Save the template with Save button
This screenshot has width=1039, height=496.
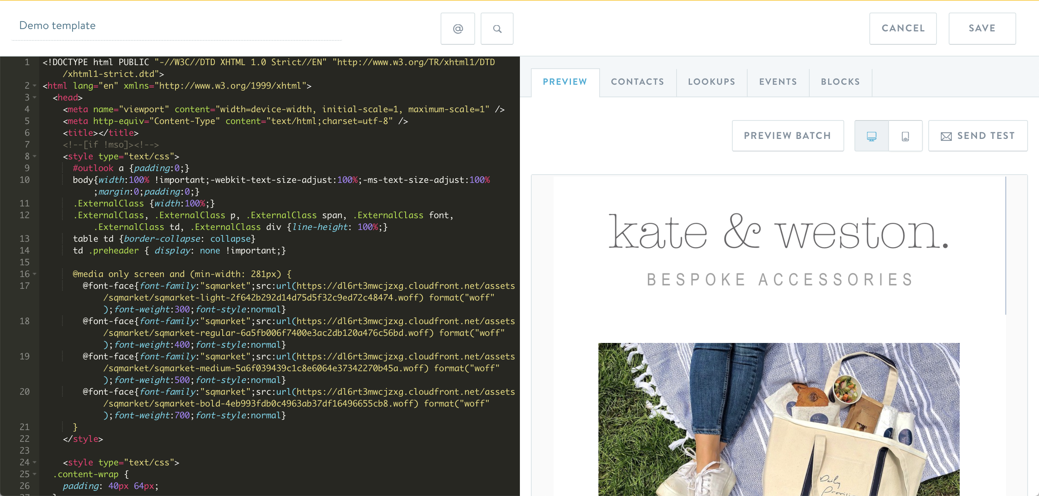(982, 29)
